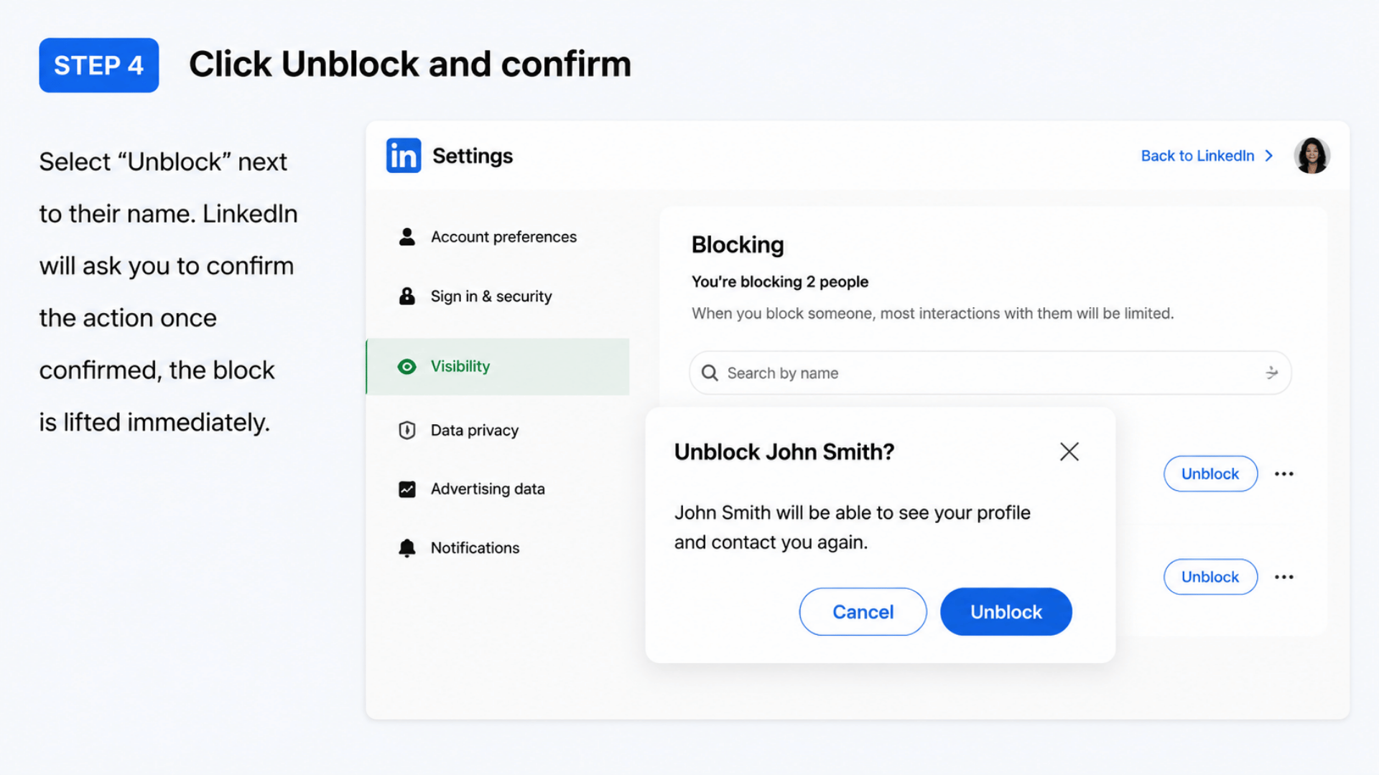Click the upper outlined Unblock button in list
Image resolution: width=1379 pixels, height=775 pixels.
[1210, 474]
